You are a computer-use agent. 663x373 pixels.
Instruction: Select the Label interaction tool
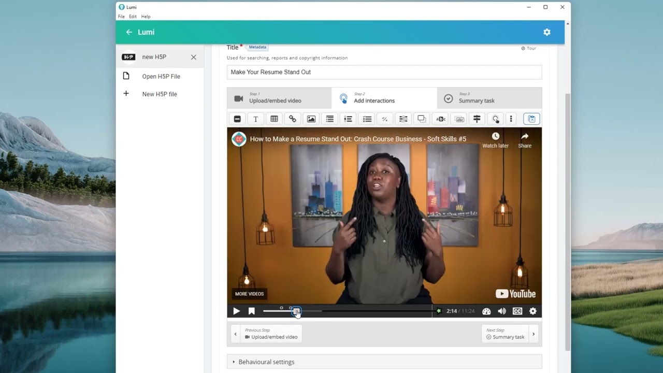click(237, 119)
